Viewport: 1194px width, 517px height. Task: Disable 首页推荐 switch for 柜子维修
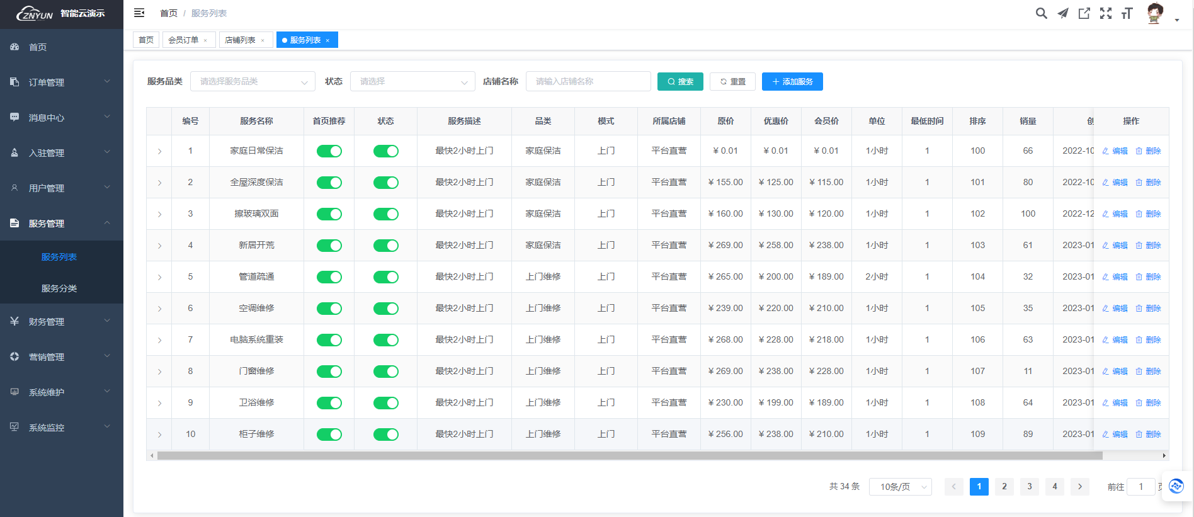click(x=329, y=435)
